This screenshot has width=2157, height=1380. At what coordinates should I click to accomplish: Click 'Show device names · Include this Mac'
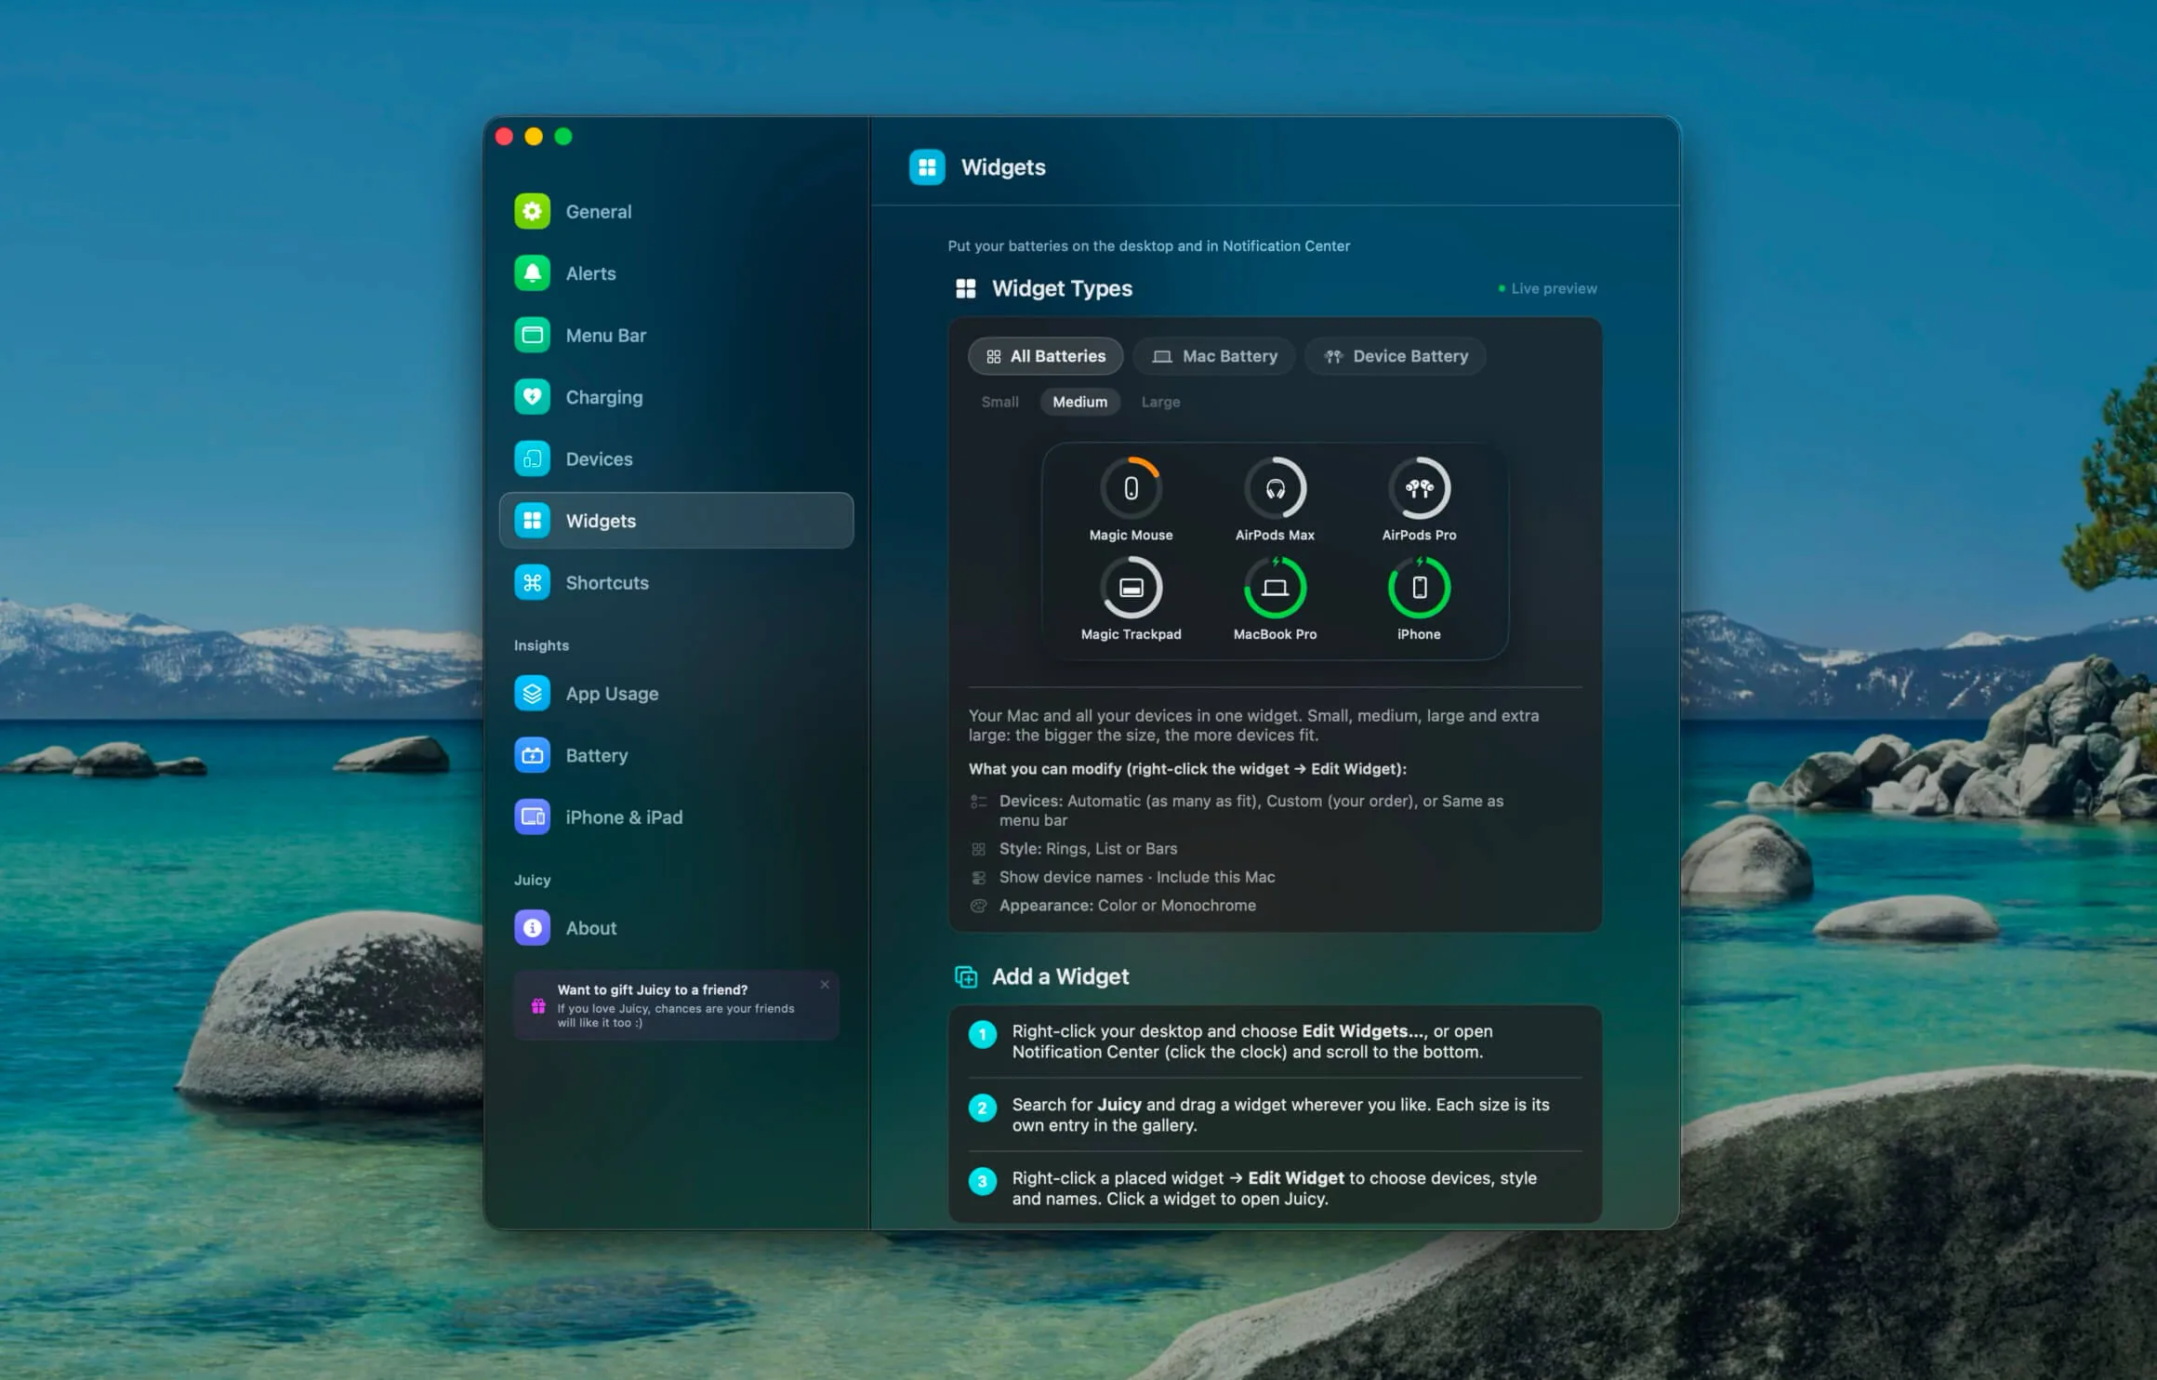click(1137, 877)
